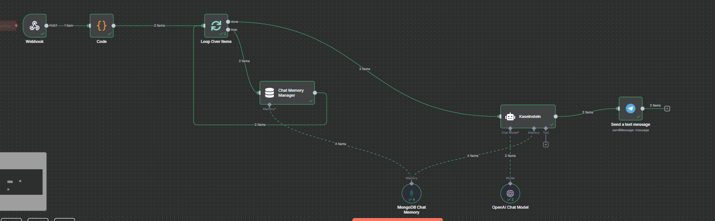
Task: Add a tool below the Kaseinstein Tool port
Action: click(x=546, y=145)
